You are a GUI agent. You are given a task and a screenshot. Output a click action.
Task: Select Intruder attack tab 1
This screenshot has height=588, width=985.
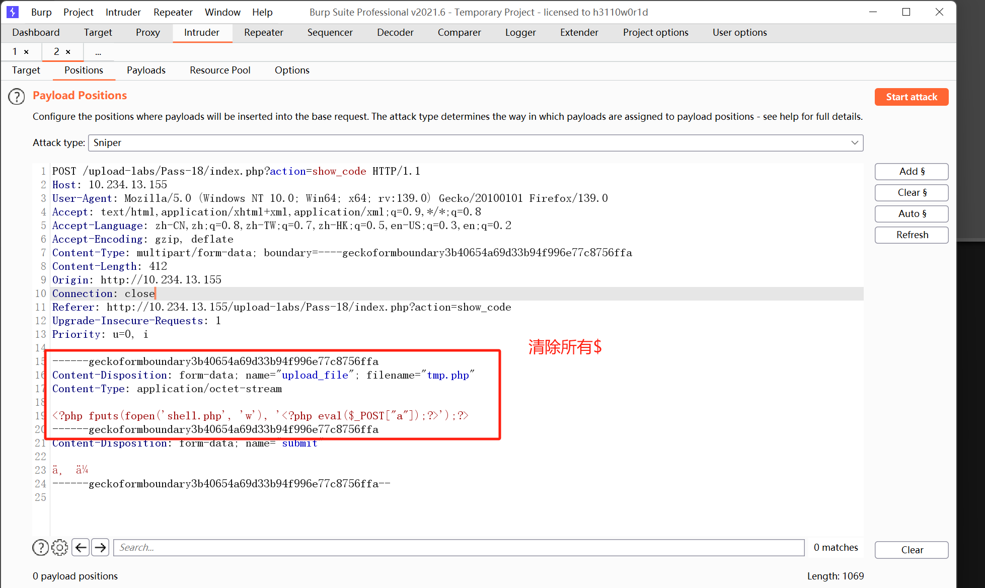pos(15,52)
